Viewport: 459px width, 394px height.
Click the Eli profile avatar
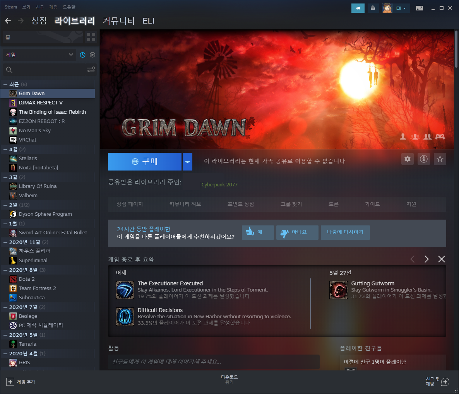[387, 8]
